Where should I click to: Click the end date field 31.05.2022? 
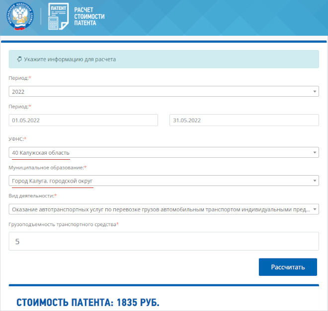click(244, 120)
